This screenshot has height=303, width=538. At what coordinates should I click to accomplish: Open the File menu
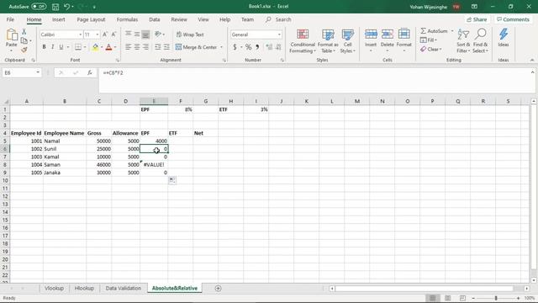point(10,19)
